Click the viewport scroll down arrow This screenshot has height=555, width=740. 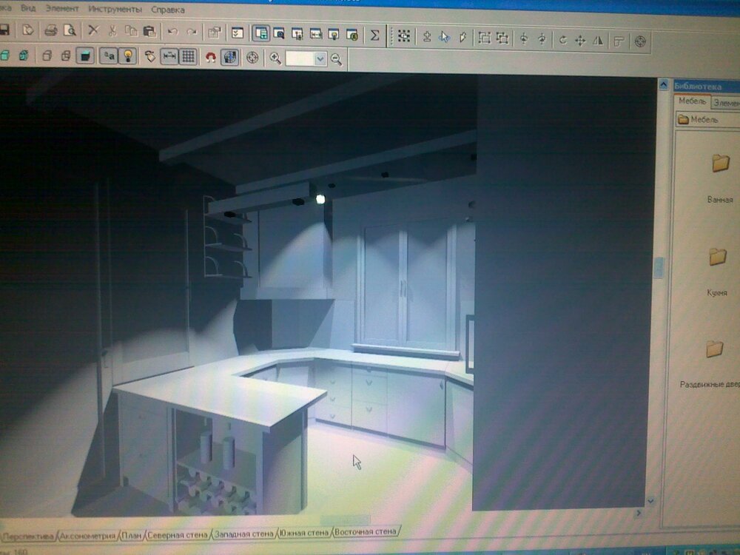click(650, 501)
